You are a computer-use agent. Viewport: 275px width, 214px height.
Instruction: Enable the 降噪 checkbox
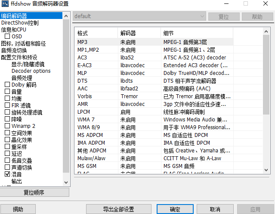point(7,119)
